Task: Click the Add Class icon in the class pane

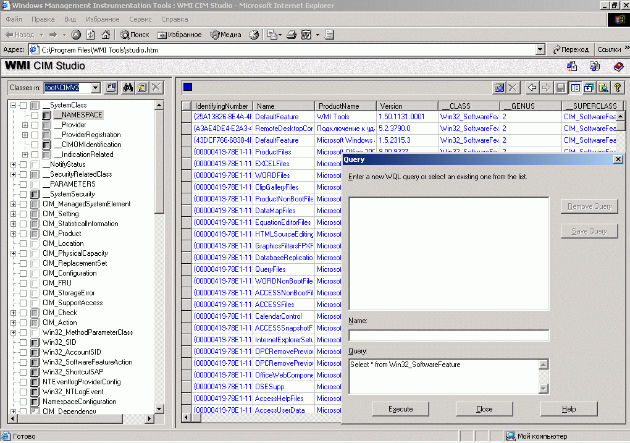Action: (x=141, y=88)
